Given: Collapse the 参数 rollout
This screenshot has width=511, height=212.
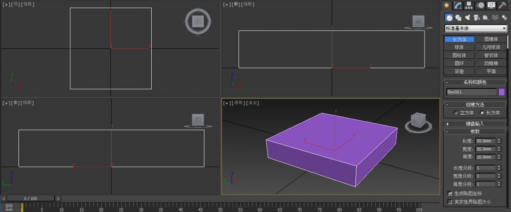Looking at the screenshot, I should (x=475, y=132).
